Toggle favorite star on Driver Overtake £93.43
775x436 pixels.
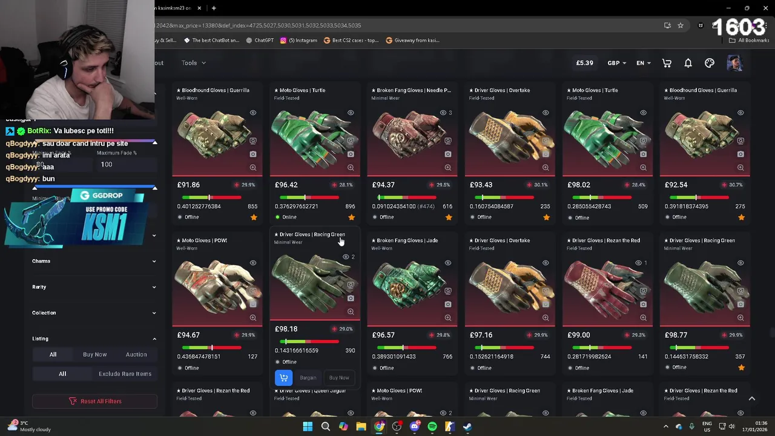point(546,217)
